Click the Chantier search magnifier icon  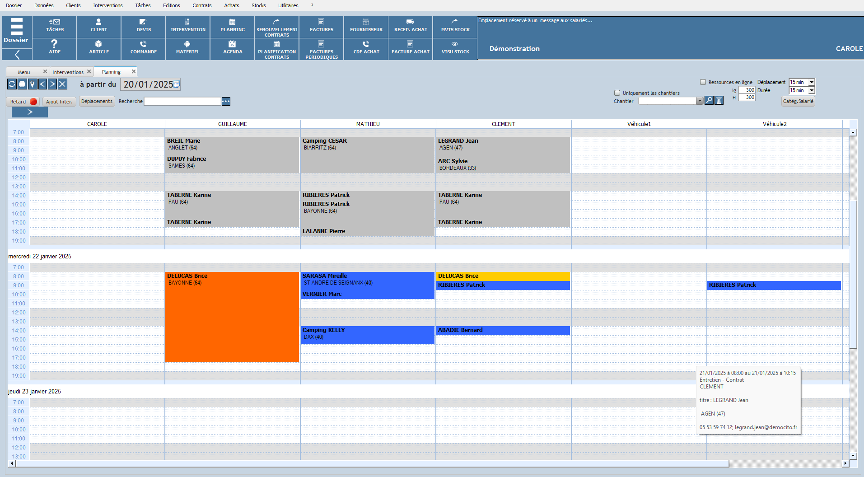click(709, 101)
